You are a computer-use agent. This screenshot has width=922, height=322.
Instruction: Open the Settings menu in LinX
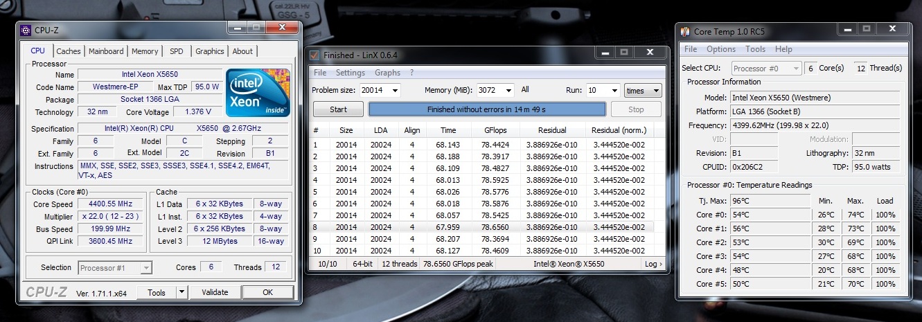[351, 73]
